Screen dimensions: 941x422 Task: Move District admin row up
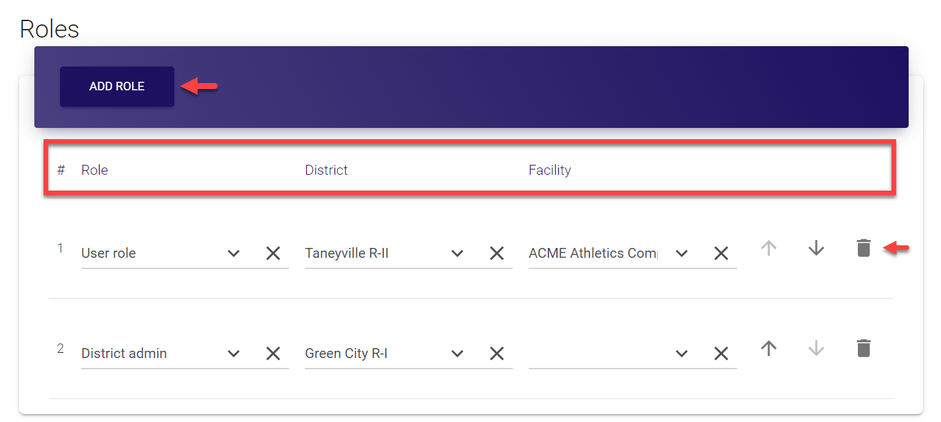(x=768, y=348)
